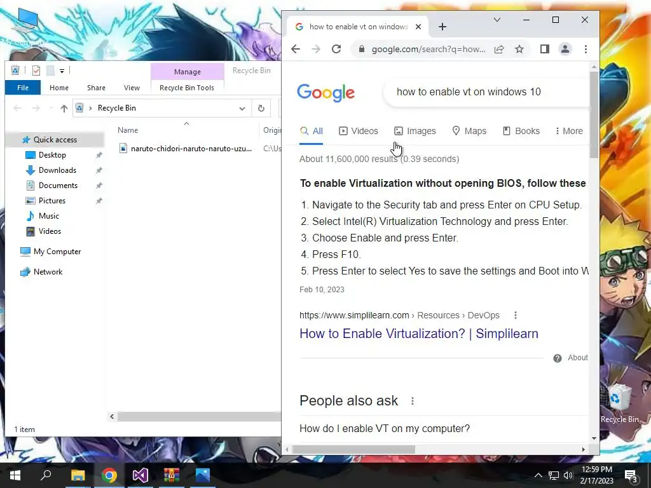The height and width of the screenshot is (488, 651).
Task: Open Downloads in navigation pane
Action: coord(57,170)
